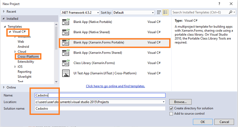The width and height of the screenshot is (238, 127).
Task: Open 'Click here to go online and find templates' link
Action: (115, 86)
